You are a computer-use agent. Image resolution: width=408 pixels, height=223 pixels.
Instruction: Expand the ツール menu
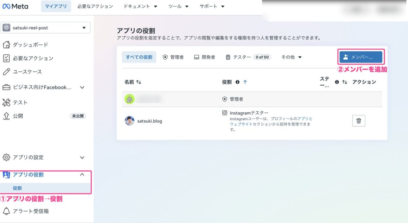coord(178,6)
